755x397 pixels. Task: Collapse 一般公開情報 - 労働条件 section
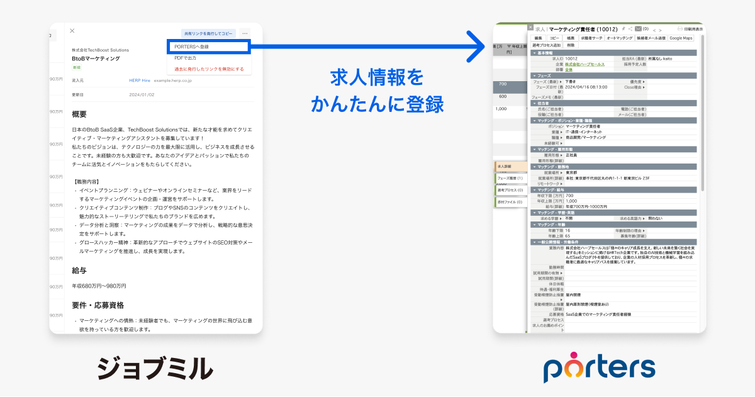click(x=613, y=242)
